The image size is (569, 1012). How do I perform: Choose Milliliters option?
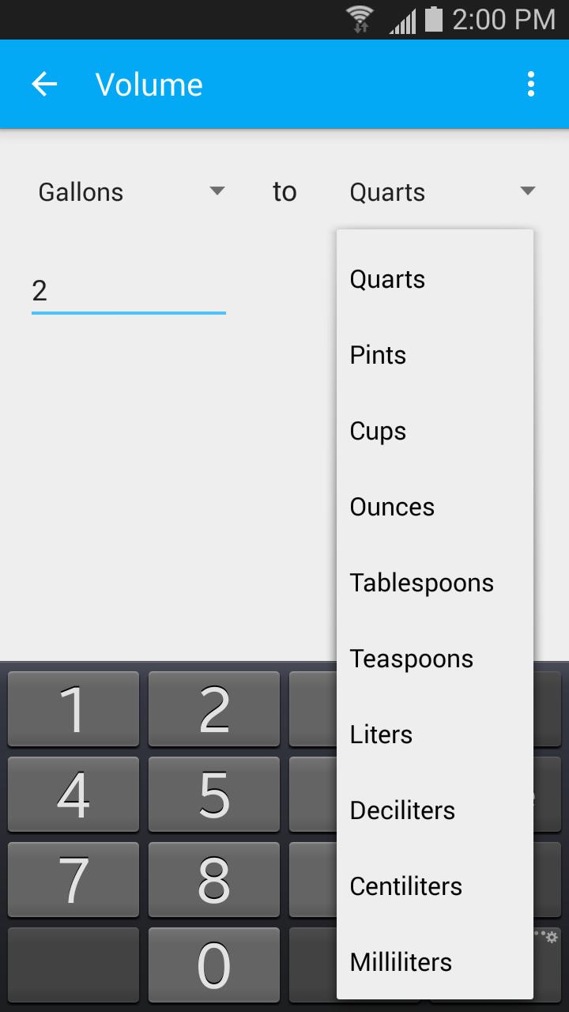[435, 962]
